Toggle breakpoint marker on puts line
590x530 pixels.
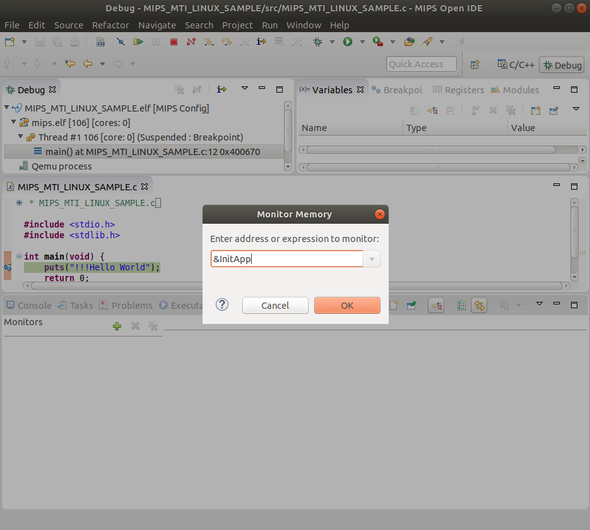tap(8, 267)
